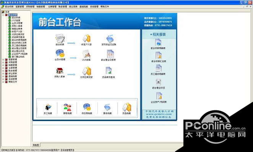Select 员工提成明细表 item in the sidebar tree
The width and height of the screenshot is (253, 152).
pyautogui.click(x=19, y=45)
